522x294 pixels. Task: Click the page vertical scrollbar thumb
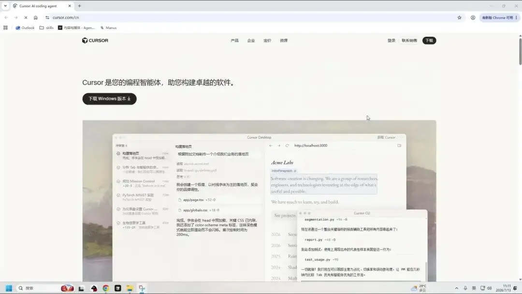[x=520, y=52]
